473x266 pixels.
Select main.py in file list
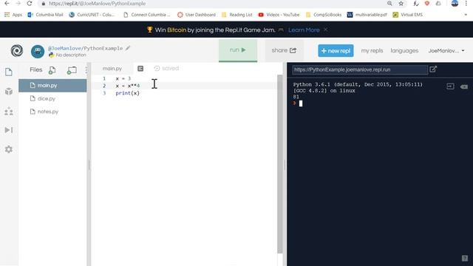(52, 86)
